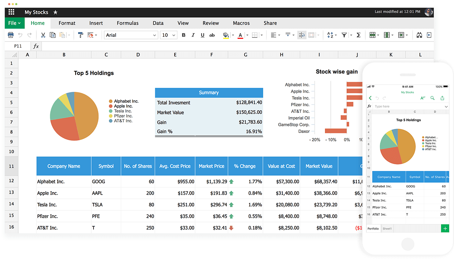Add a new sheet with the green plus button
This screenshot has height=259, width=454.
445,228
